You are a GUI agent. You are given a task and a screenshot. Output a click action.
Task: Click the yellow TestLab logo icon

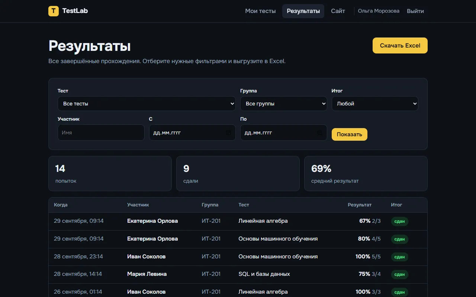pyautogui.click(x=54, y=11)
